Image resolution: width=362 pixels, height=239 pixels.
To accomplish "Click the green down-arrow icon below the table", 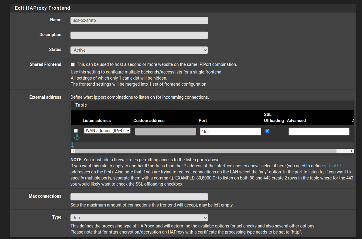I will point(73,145).
